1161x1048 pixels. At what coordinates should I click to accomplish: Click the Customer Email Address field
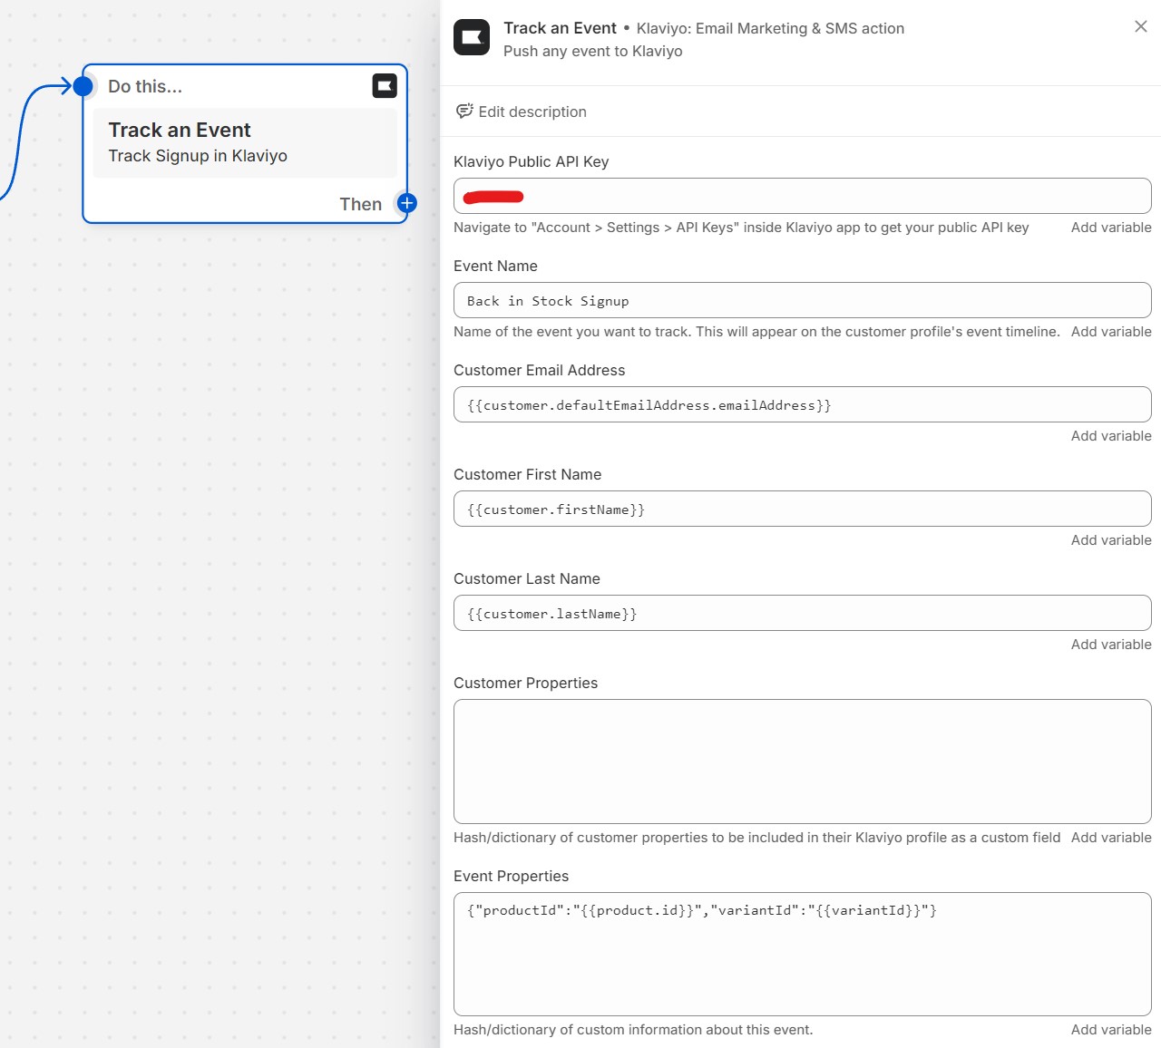coord(803,404)
